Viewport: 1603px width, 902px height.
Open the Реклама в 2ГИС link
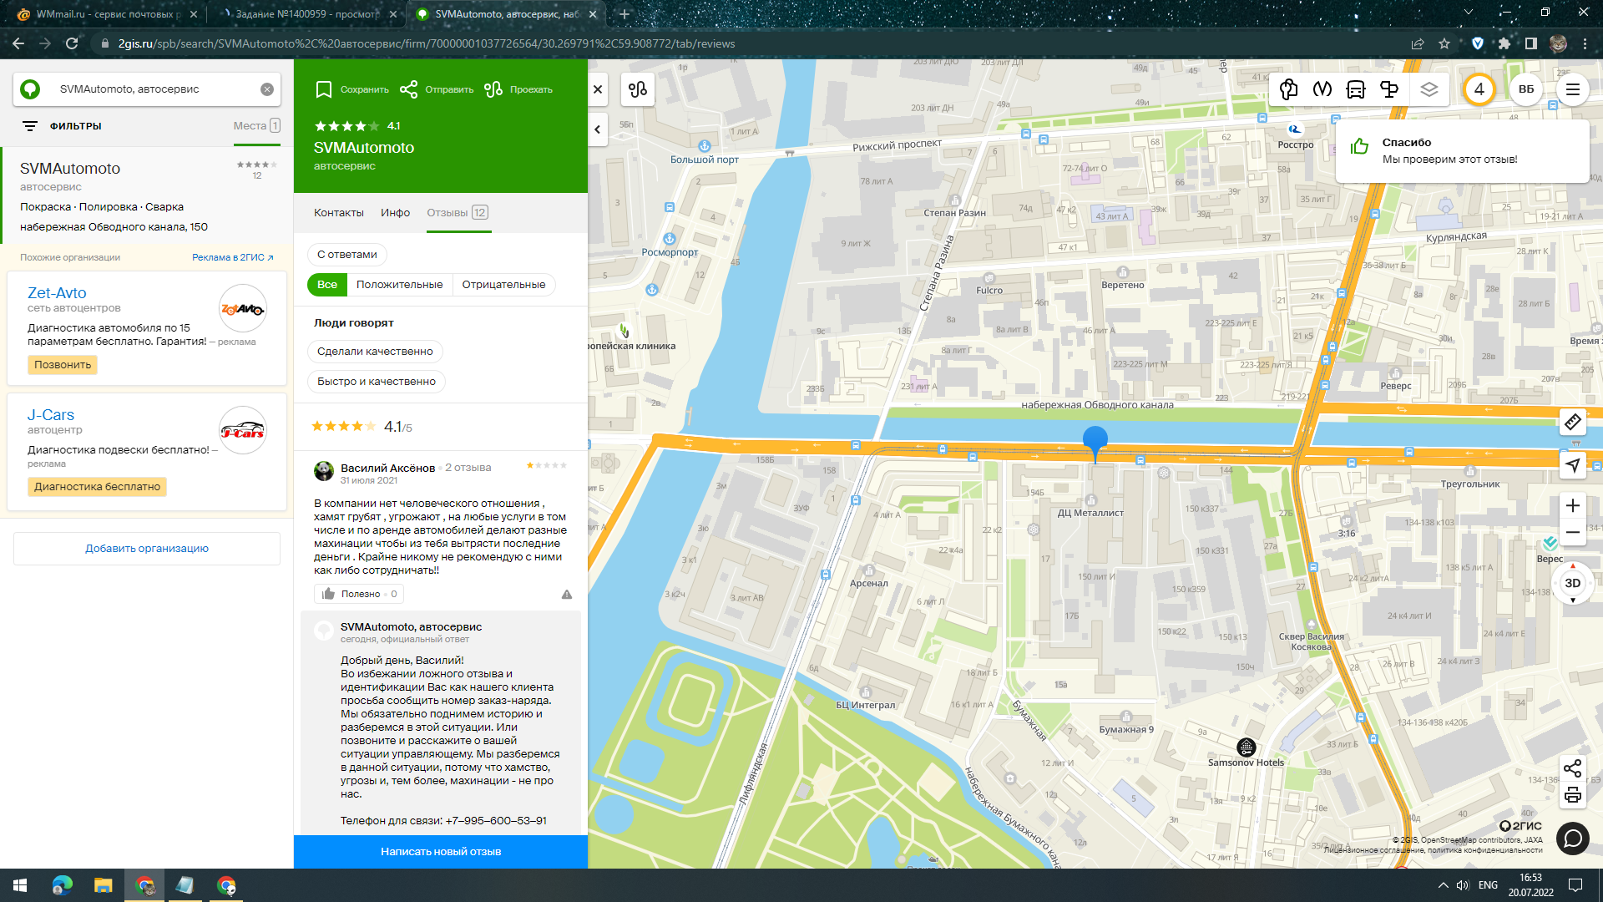(x=233, y=257)
